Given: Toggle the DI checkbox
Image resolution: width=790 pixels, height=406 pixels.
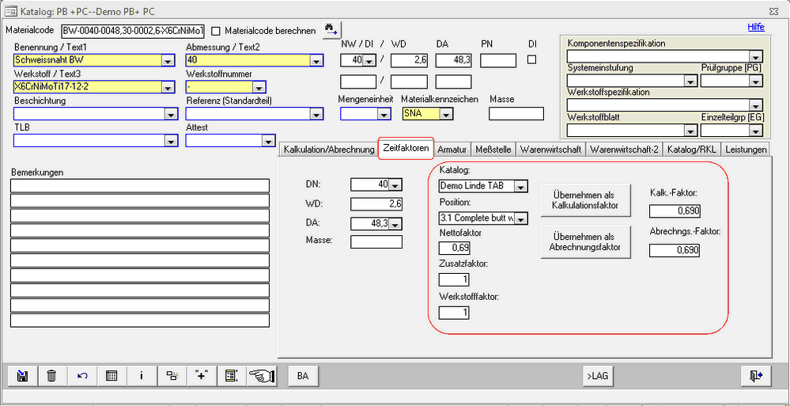Looking at the screenshot, I should click(x=532, y=59).
